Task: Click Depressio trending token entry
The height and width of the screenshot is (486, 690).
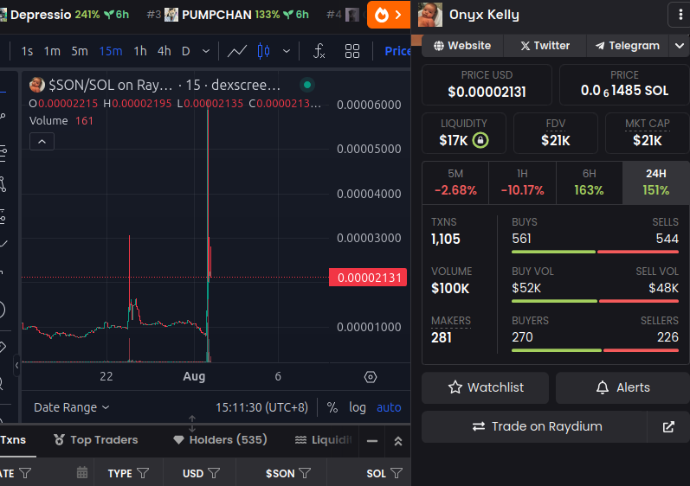Action: pos(65,15)
